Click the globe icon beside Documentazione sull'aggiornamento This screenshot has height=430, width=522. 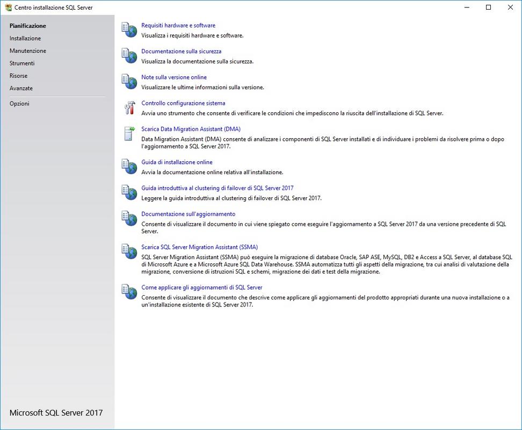[129, 218]
